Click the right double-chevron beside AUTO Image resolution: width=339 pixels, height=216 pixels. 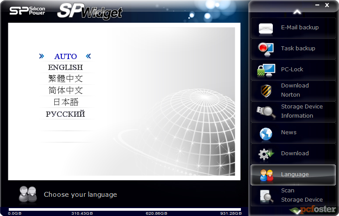coord(88,56)
